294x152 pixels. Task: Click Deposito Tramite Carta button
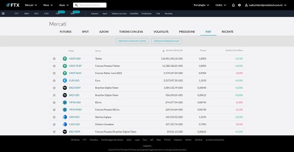(x=132, y=41)
